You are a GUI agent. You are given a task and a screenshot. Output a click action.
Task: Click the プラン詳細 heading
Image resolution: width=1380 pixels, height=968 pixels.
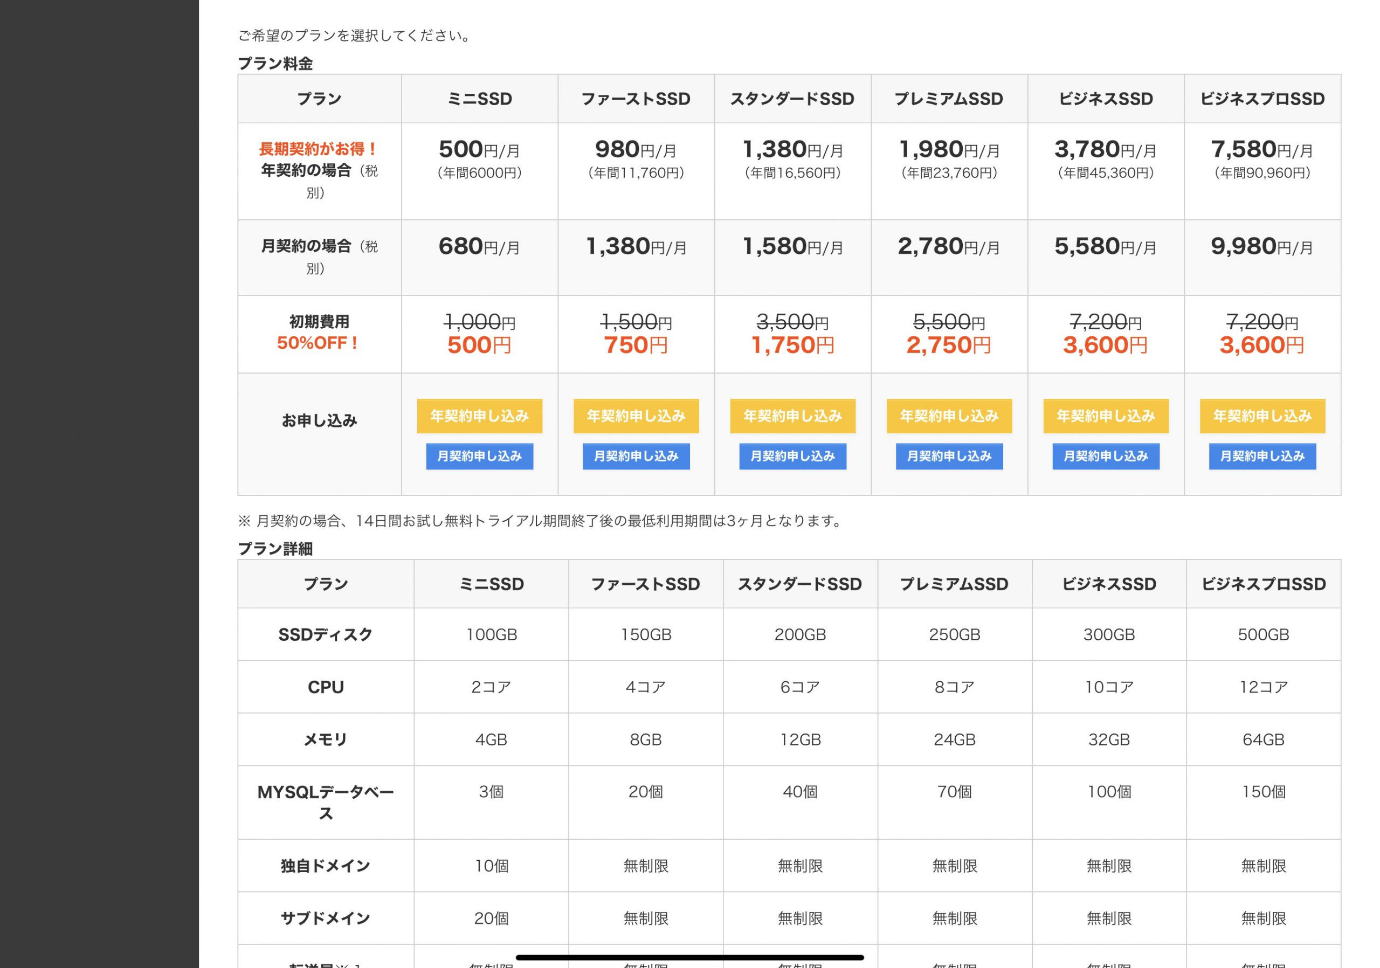[275, 549]
